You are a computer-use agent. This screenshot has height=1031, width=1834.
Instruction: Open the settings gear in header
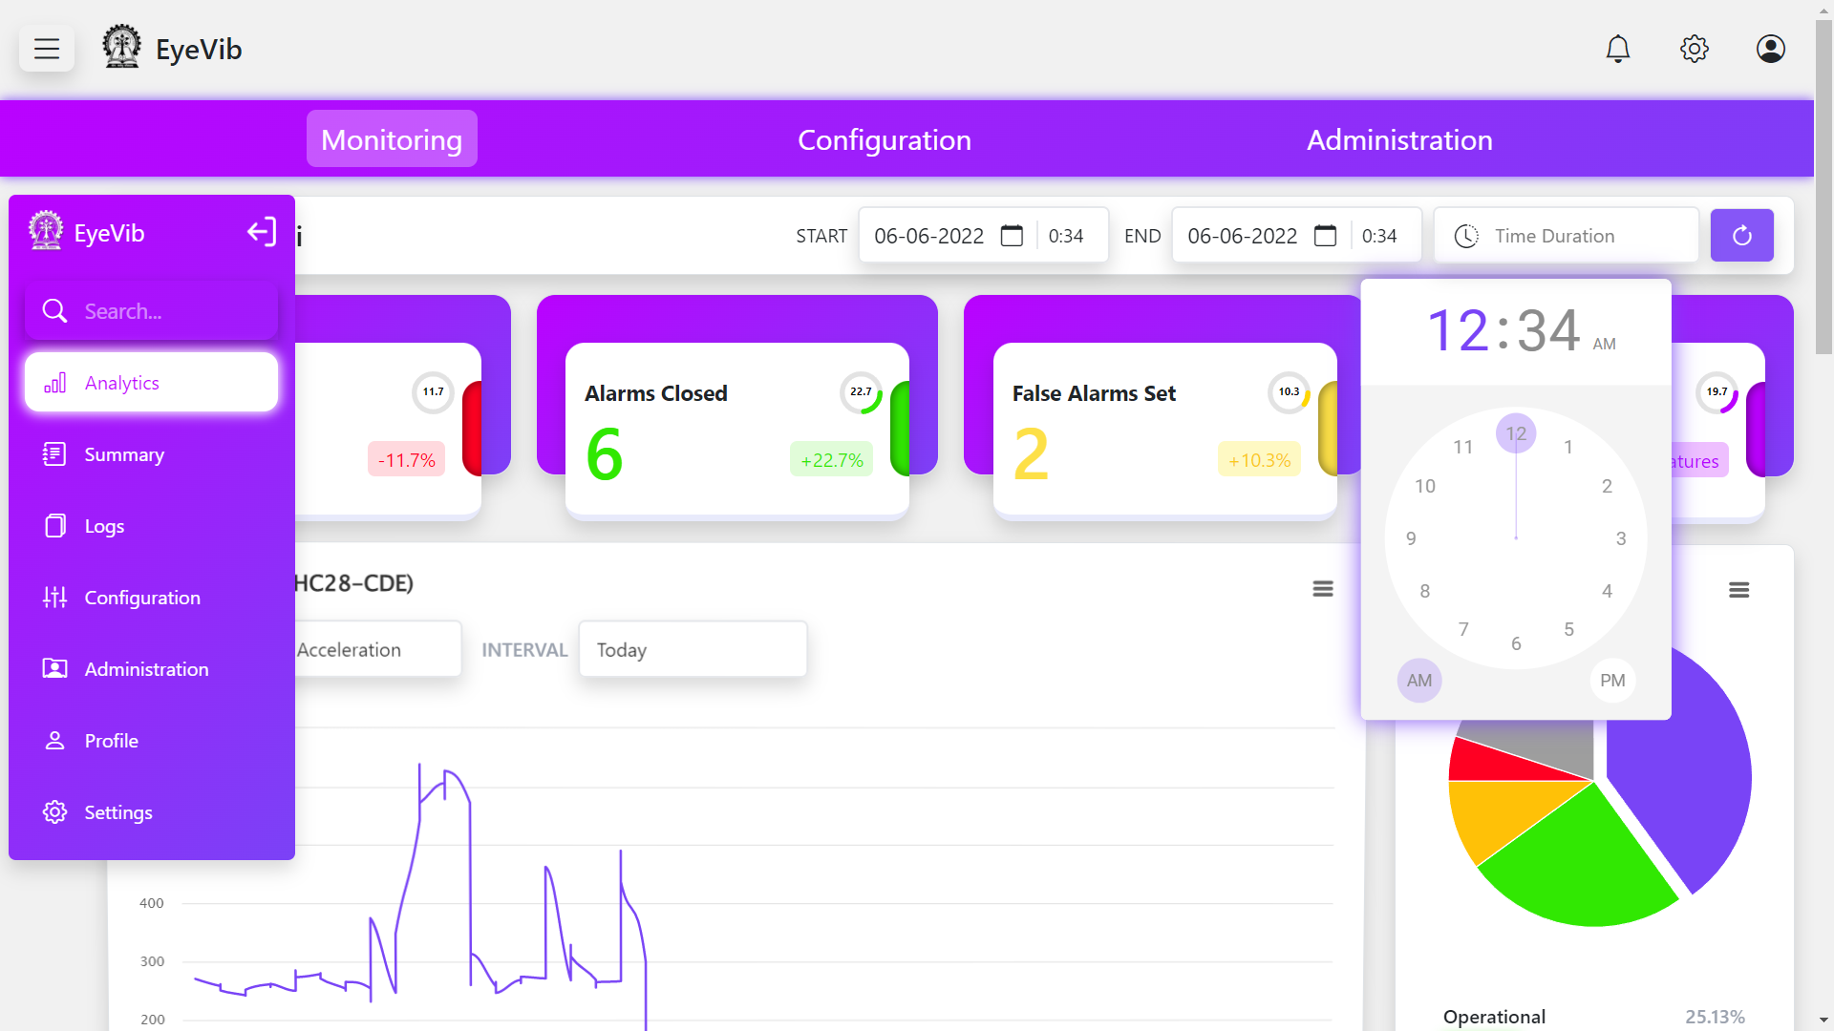[x=1694, y=49]
